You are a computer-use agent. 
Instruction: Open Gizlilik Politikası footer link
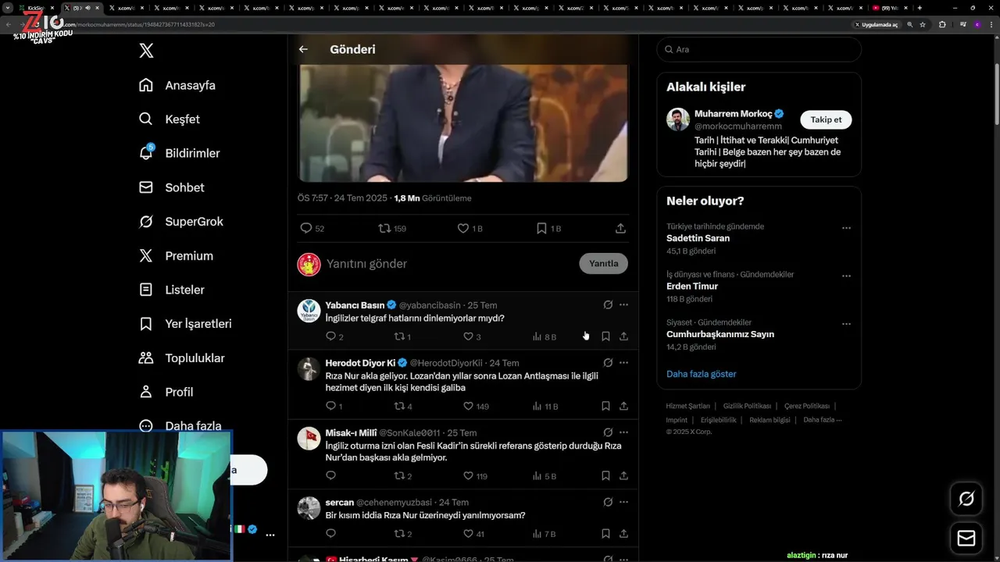click(x=747, y=406)
